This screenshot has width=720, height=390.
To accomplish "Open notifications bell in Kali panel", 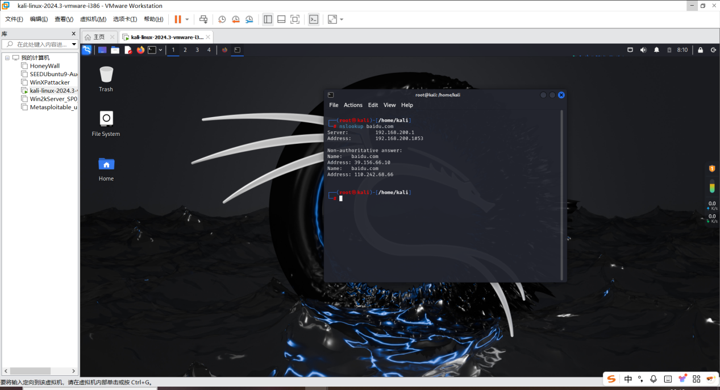I will (656, 50).
